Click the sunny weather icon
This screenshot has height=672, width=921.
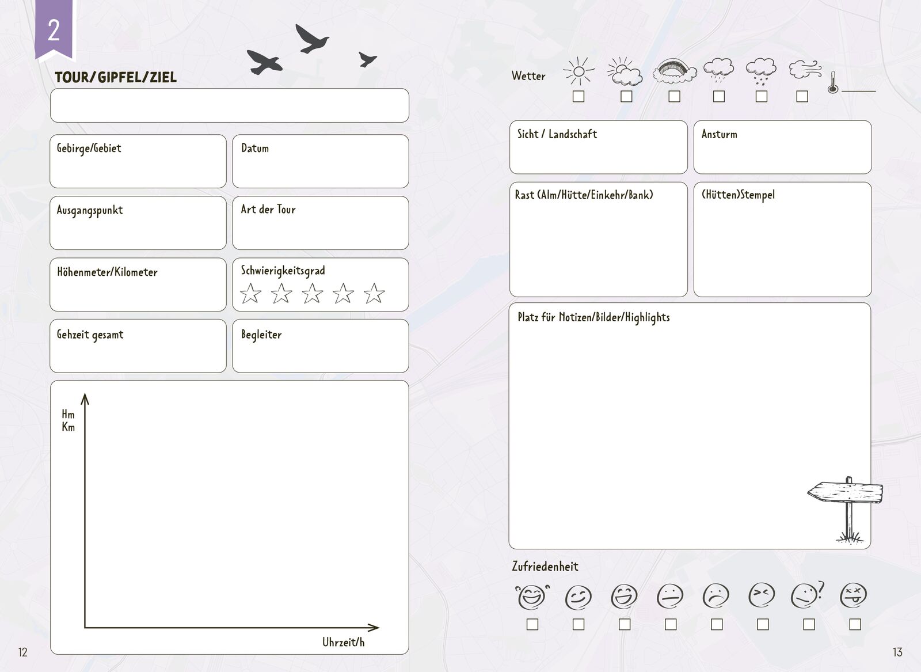pos(579,71)
